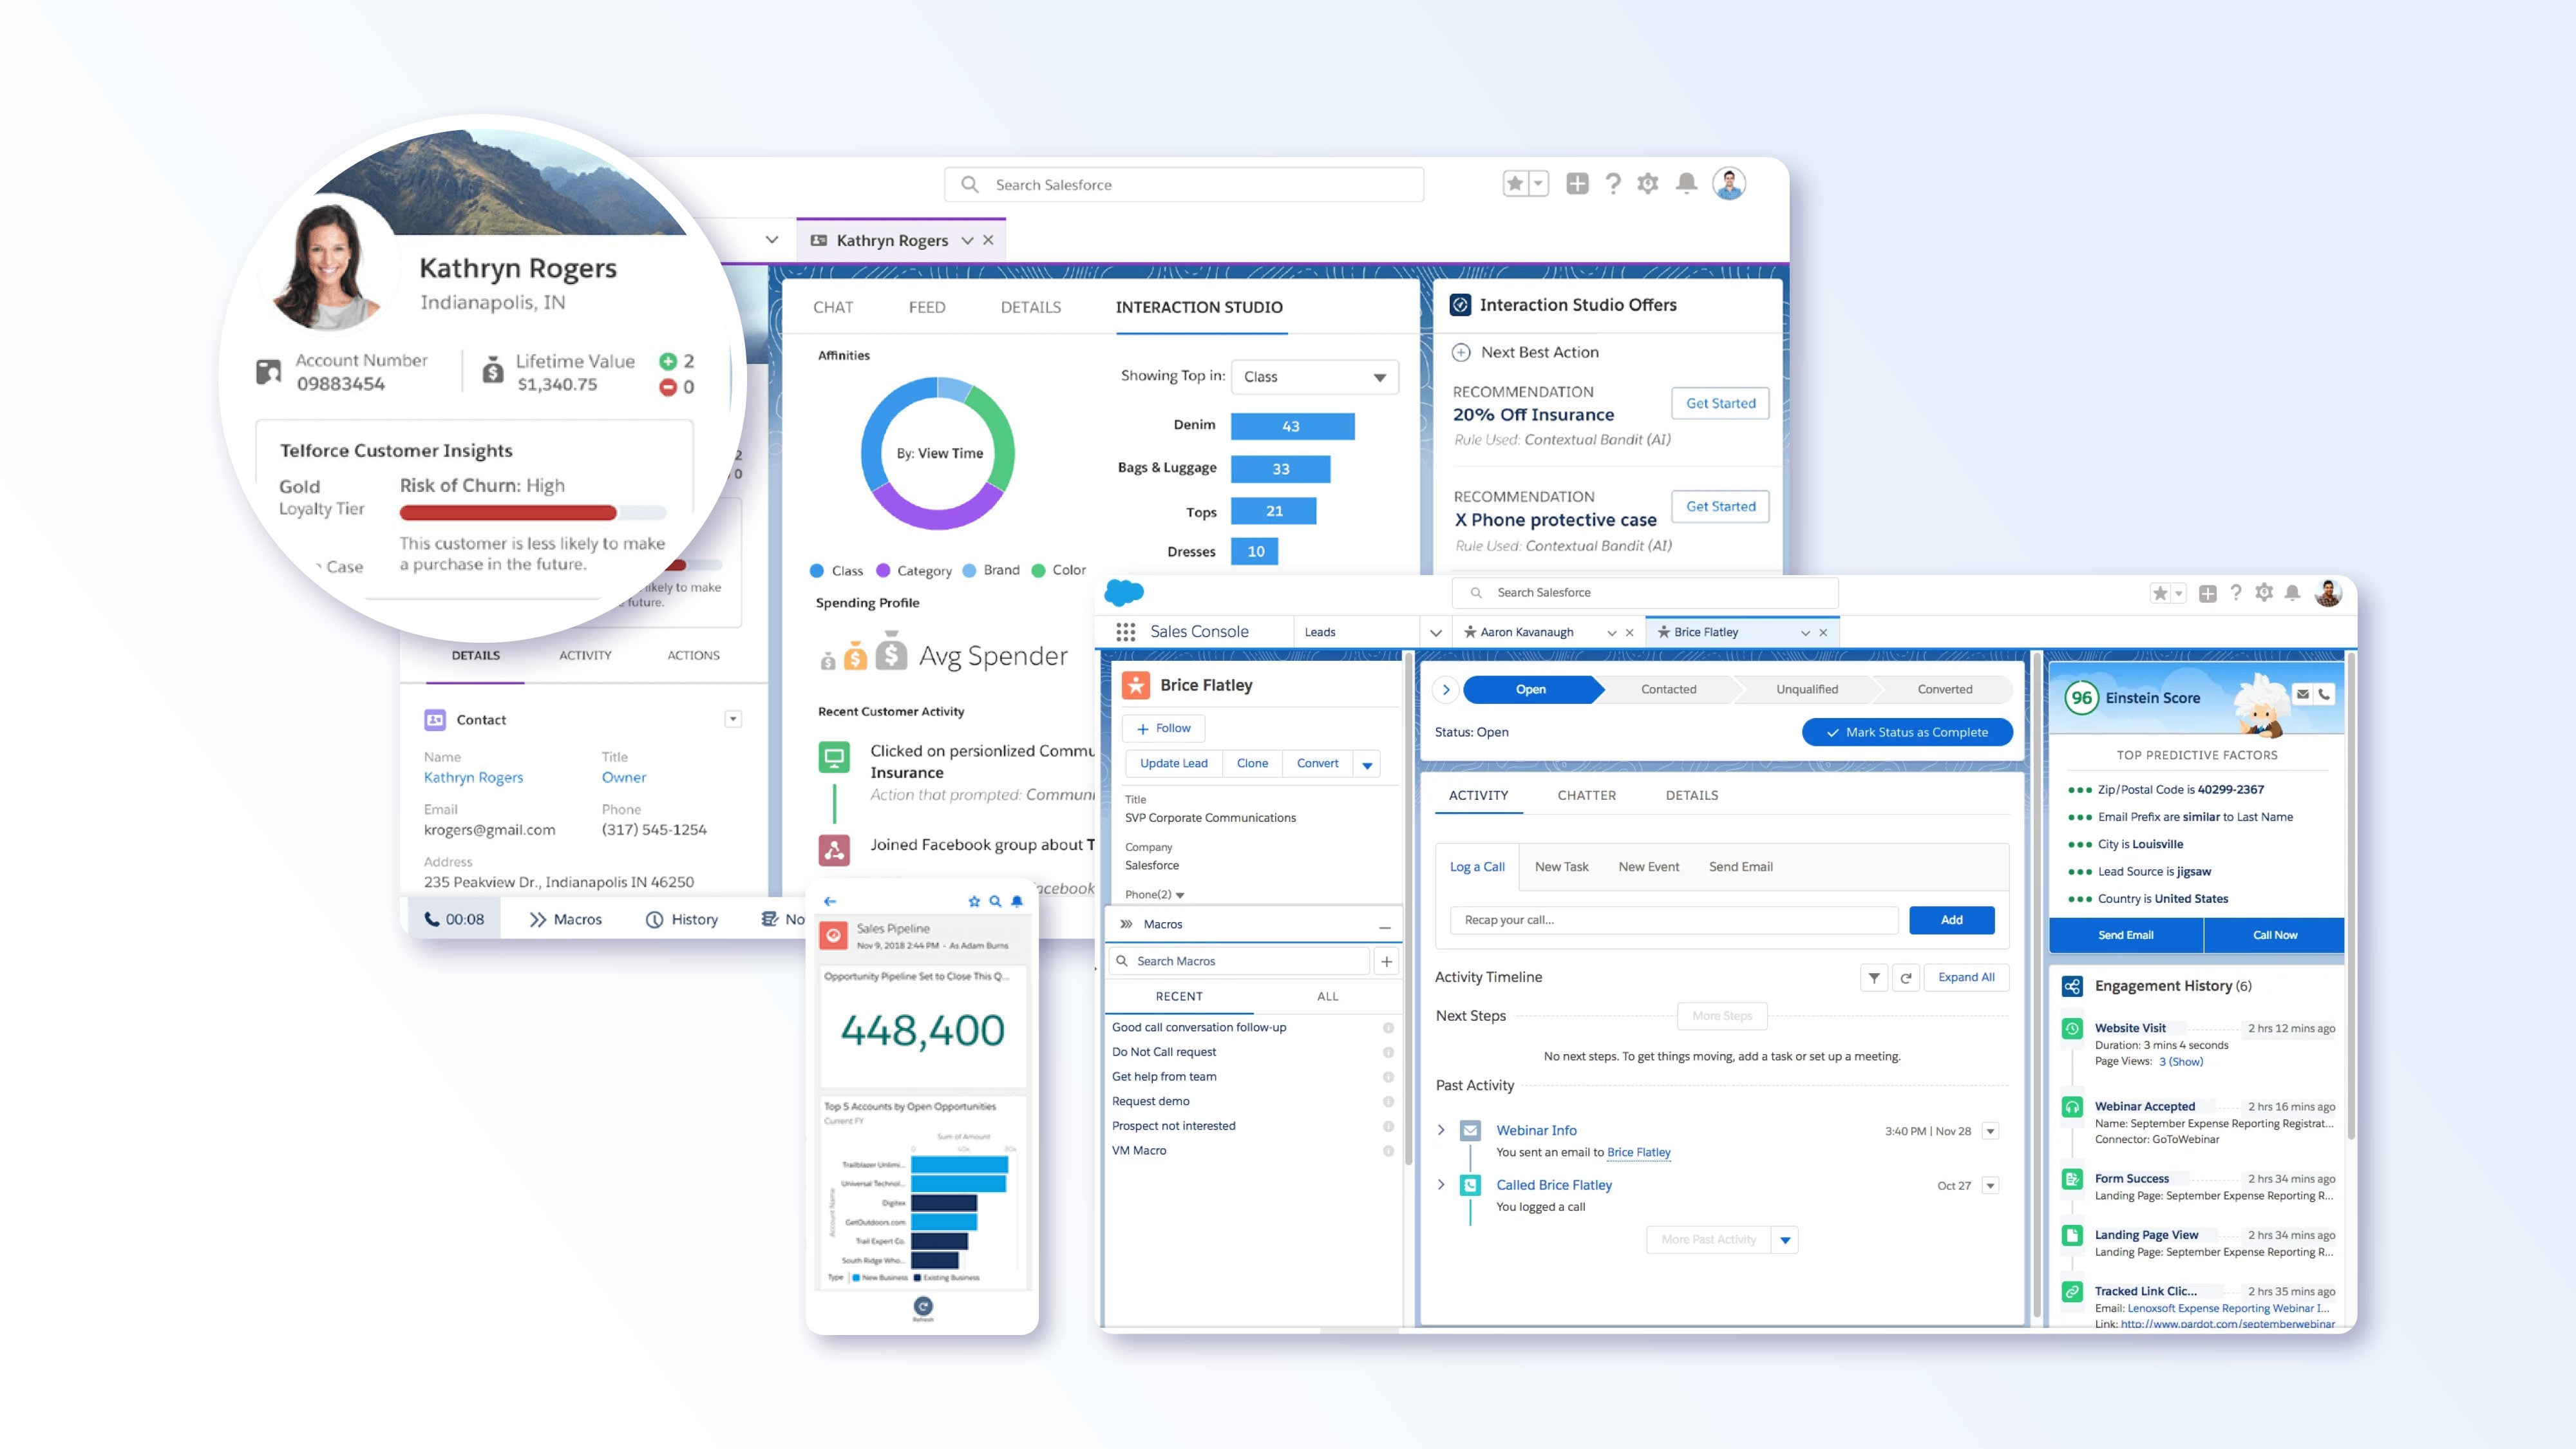Click Get Started for 20% Off Insurance
Viewport: 2576px width, 1449px height.
pyautogui.click(x=1720, y=403)
